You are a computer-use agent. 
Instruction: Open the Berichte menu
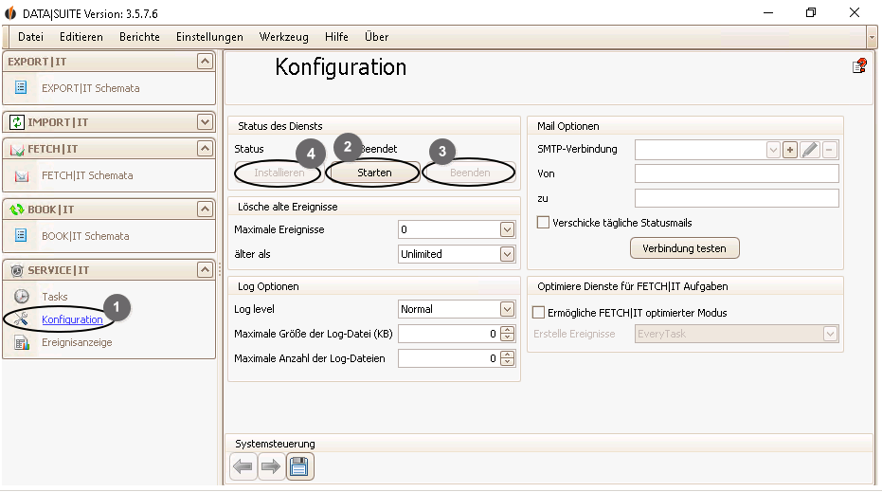pyautogui.click(x=139, y=37)
